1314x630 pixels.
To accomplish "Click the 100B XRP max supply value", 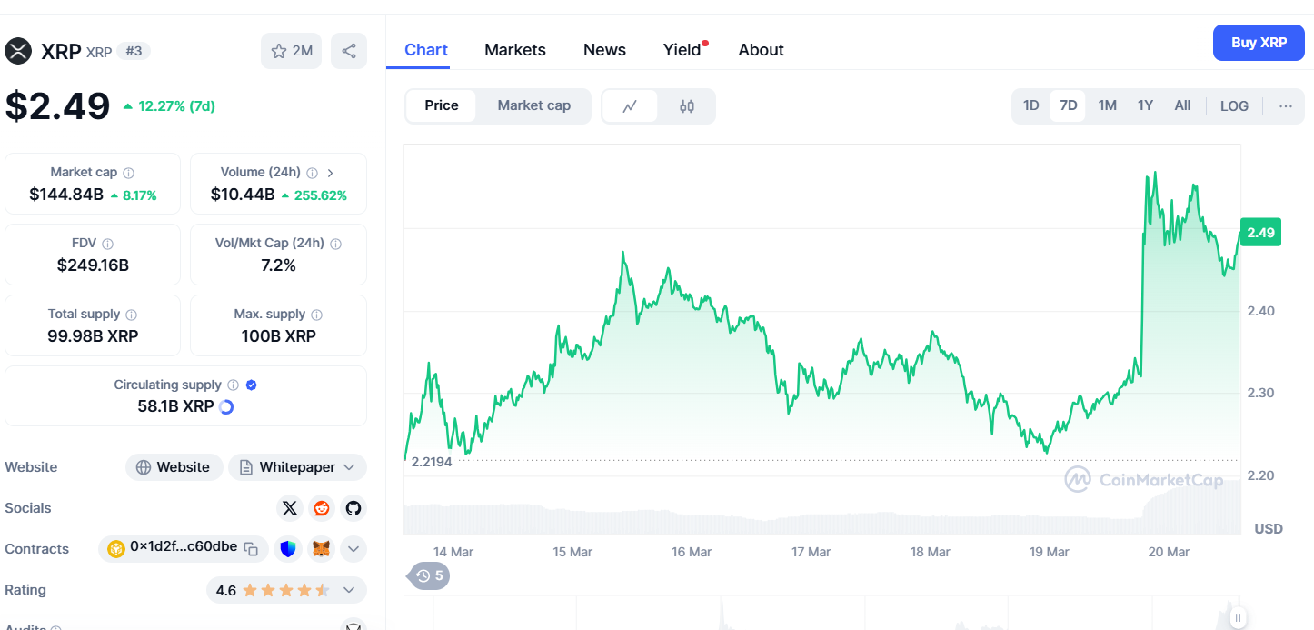I will coord(278,336).
